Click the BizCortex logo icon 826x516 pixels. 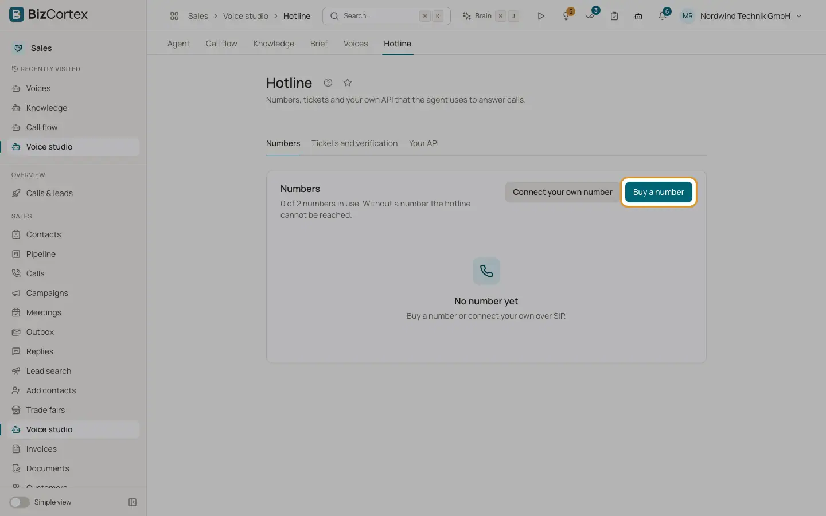(17, 14)
